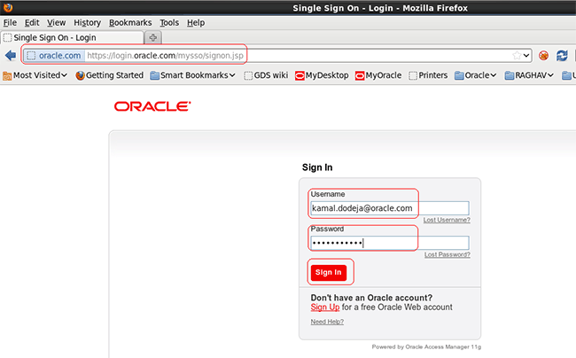Bookmark this page with the star icon
The height and width of the screenshot is (358, 576).
[517, 56]
